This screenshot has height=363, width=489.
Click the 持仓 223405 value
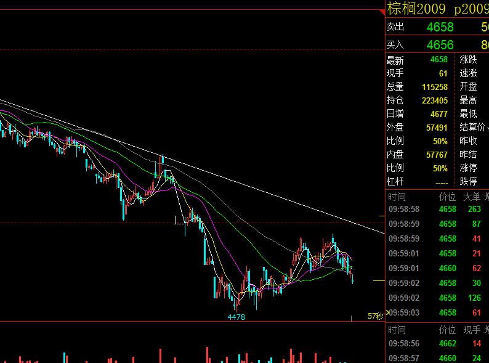coord(435,100)
